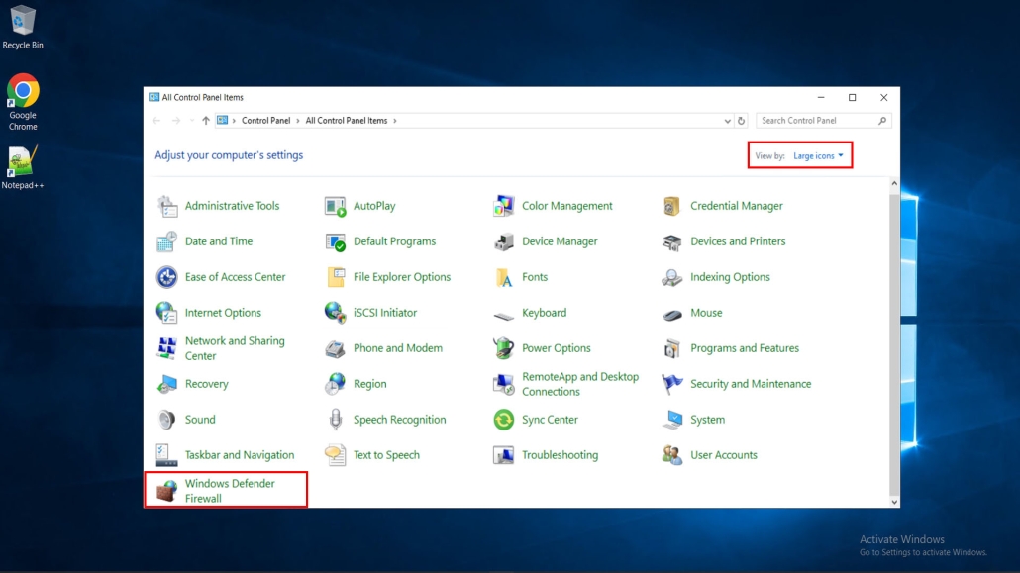This screenshot has height=573, width=1020.
Task: Go up one folder level
Action: coord(206,121)
